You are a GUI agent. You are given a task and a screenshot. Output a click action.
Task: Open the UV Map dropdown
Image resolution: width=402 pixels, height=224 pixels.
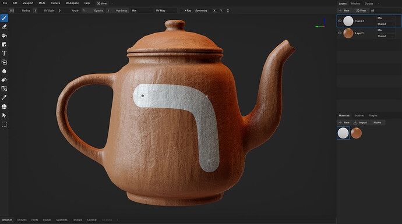165,10
